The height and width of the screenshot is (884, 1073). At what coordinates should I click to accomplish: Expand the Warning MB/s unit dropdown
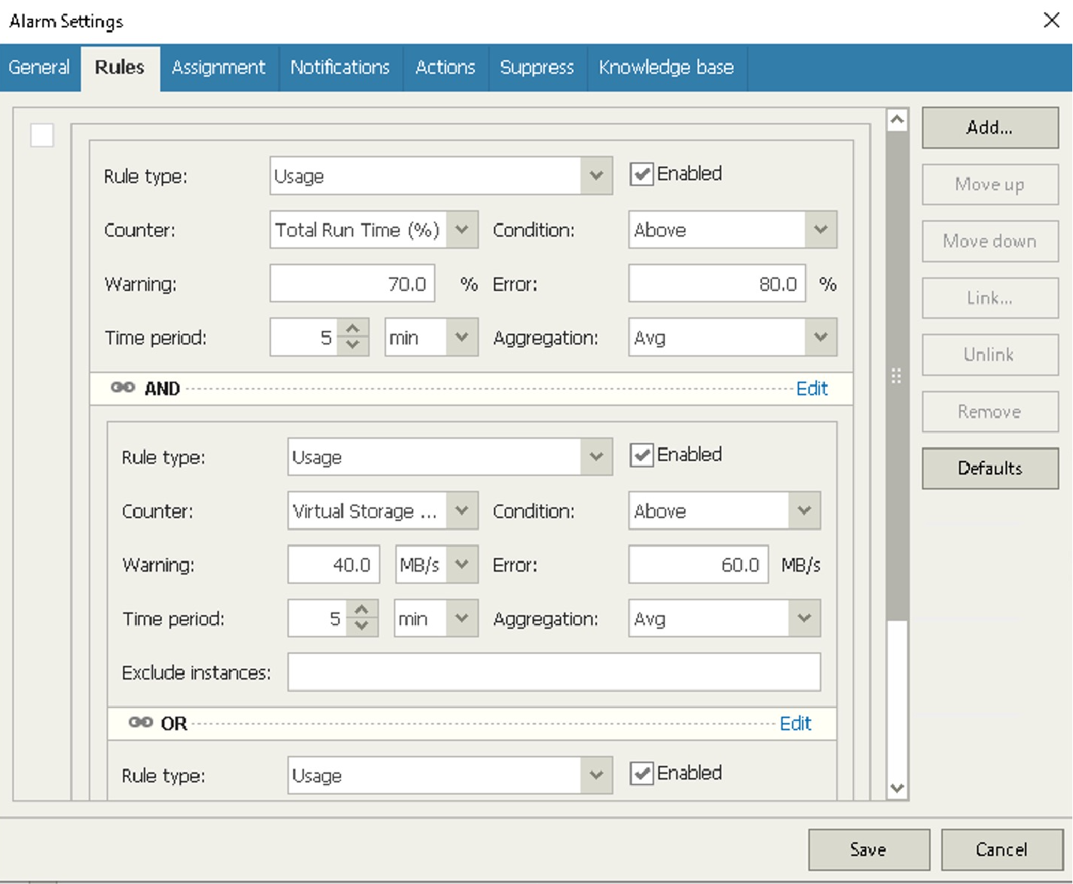click(462, 565)
